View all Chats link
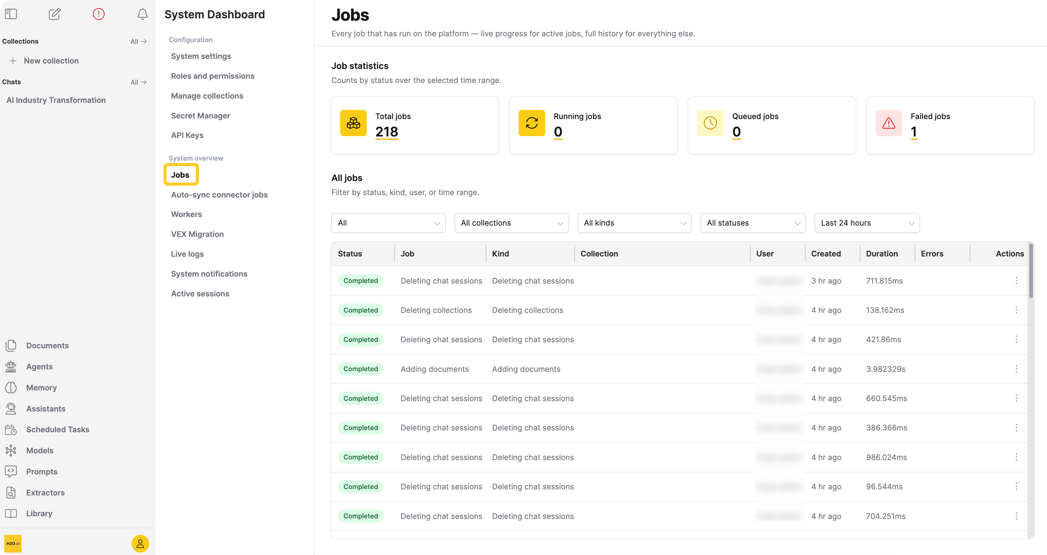This screenshot has height=555, width=1047. tap(138, 82)
